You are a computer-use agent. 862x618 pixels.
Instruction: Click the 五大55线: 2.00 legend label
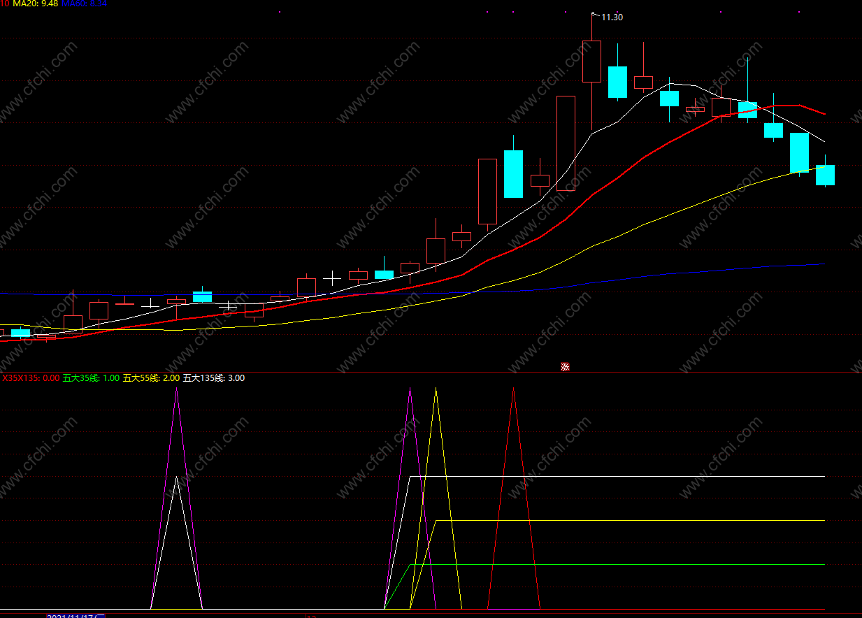click(x=151, y=378)
